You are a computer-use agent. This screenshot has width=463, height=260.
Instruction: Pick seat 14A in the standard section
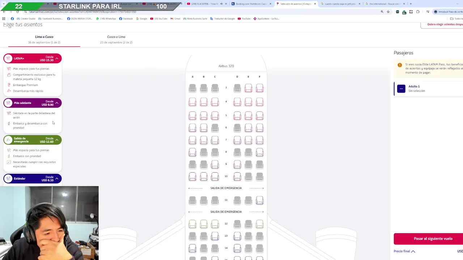pos(192,248)
